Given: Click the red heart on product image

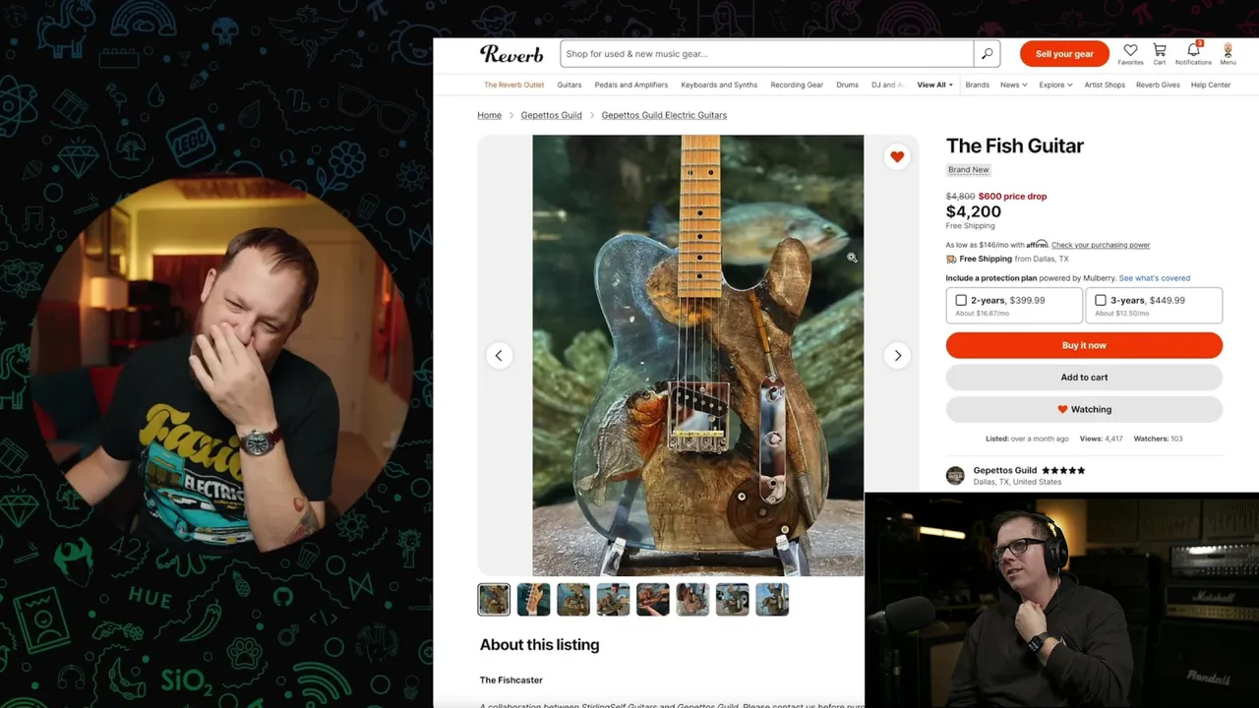Looking at the screenshot, I should click(x=897, y=156).
